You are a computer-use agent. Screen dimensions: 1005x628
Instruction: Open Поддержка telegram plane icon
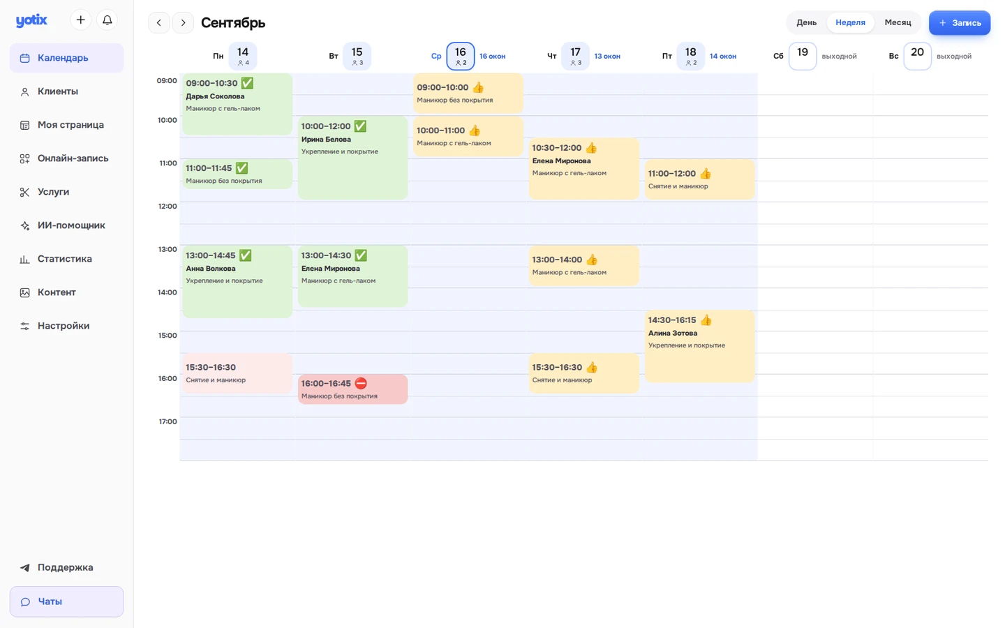[24, 567]
